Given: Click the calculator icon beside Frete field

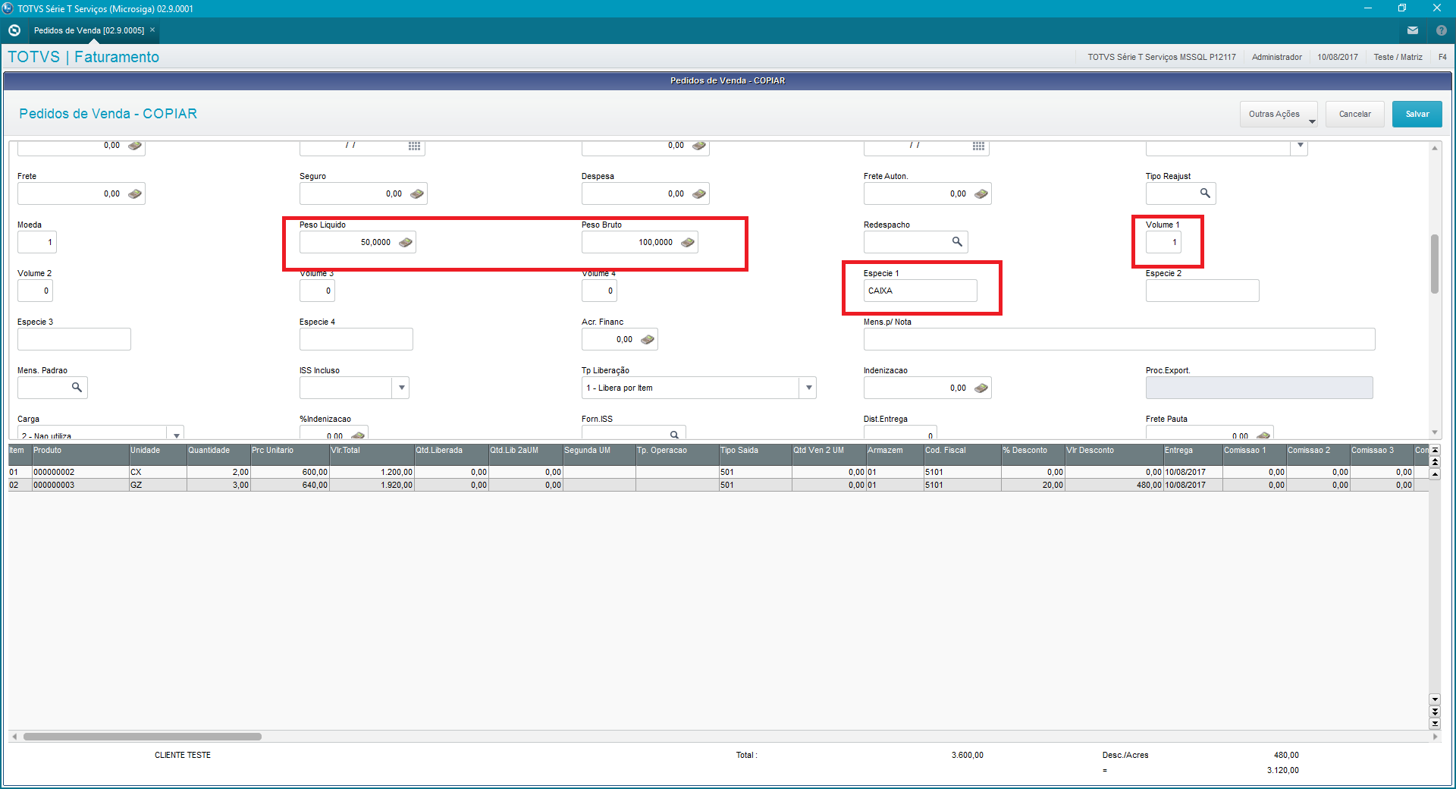Looking at the screenshot, I should (134, 194).
